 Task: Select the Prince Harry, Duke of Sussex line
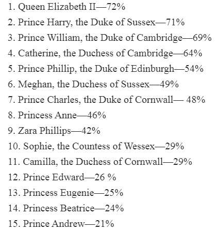[96, 23]
